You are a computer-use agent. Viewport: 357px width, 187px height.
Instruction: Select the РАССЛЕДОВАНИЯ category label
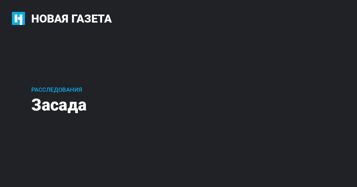coord(57,90)
